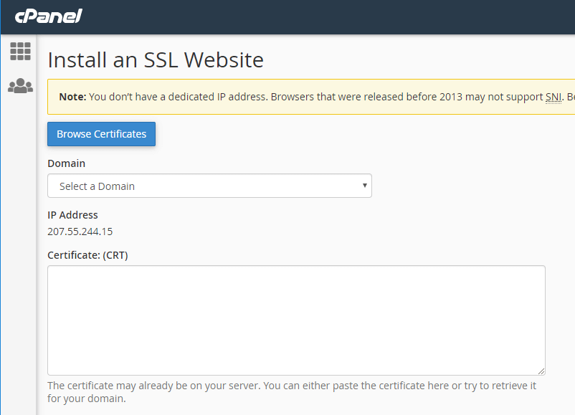Select the IP Address value 207.55.244.15
The width and height of the screenshot is (575, 415).
[x=79, y=231]
